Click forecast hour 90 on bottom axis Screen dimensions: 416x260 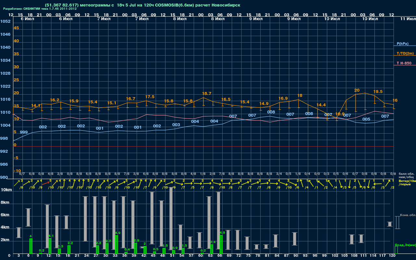click(x=296, y=256)
